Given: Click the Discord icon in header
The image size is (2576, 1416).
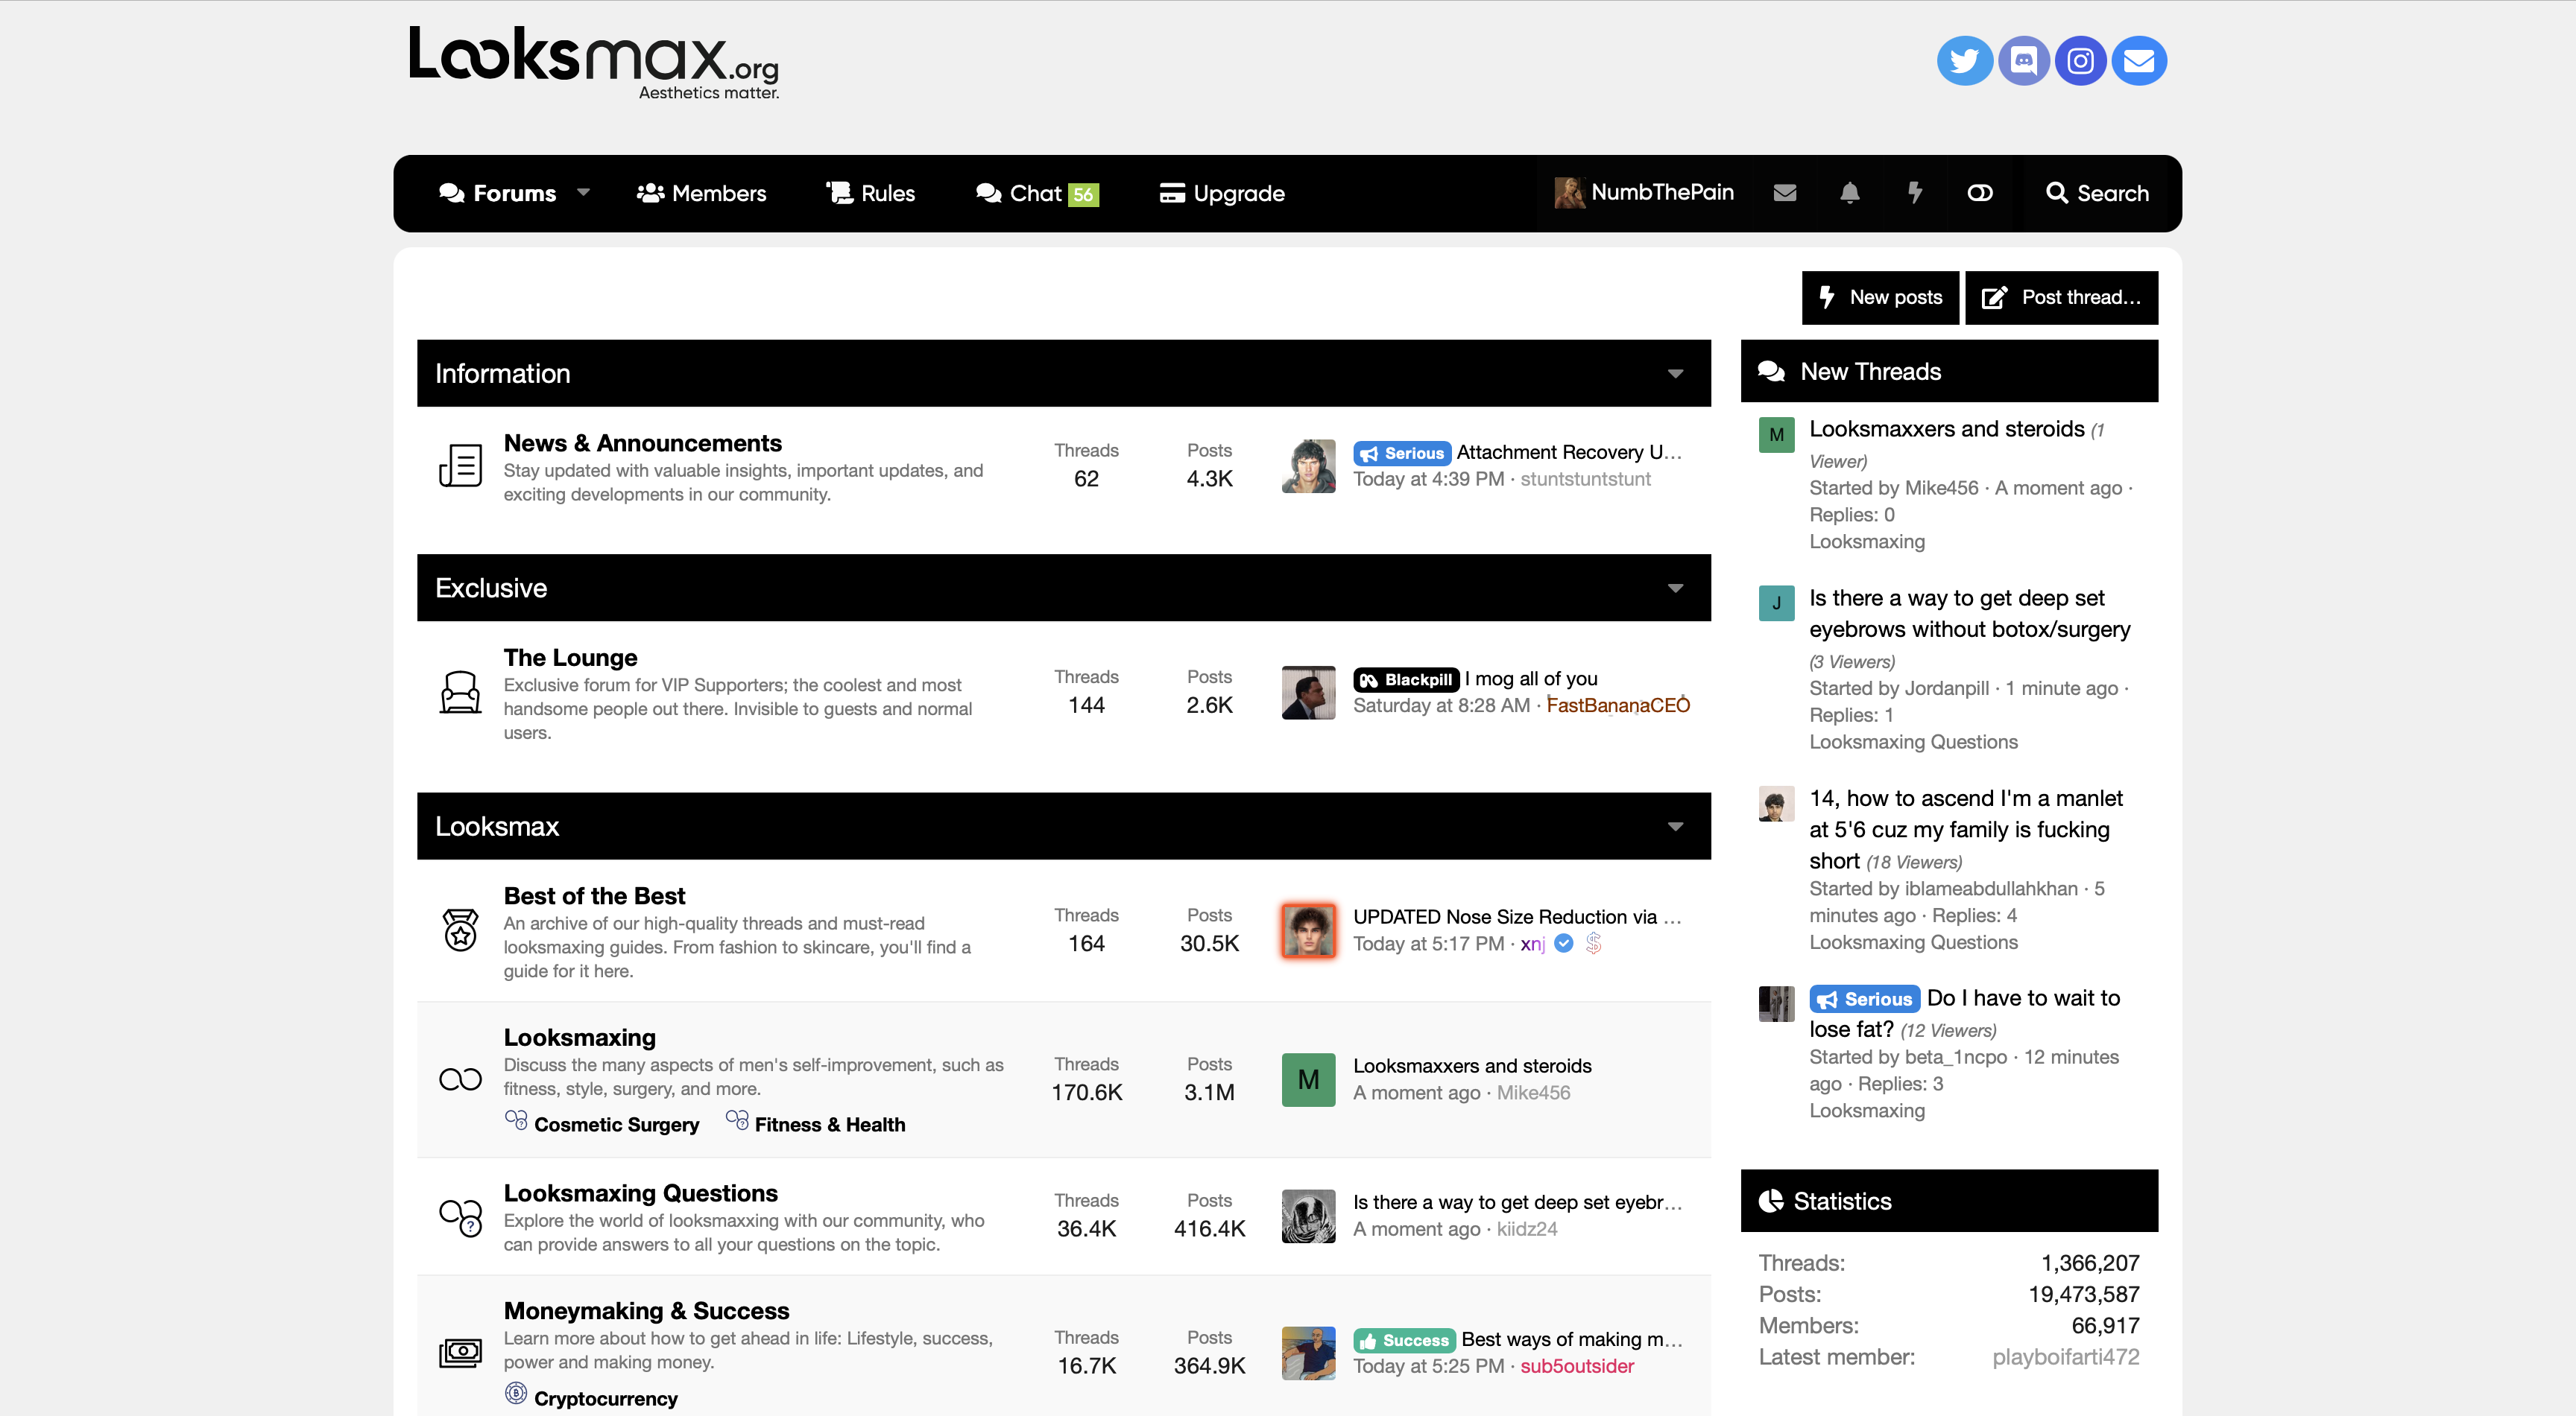Looking at the screenshot, I should pos(2023,61).
